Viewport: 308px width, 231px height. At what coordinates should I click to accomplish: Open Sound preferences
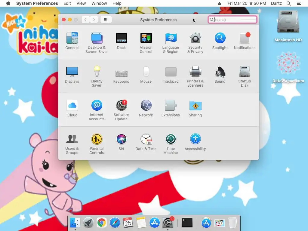pos(220,75)
